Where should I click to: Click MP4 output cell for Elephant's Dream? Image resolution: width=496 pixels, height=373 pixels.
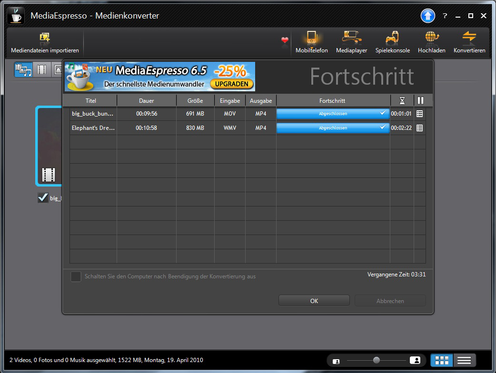(x=261, y=128)
